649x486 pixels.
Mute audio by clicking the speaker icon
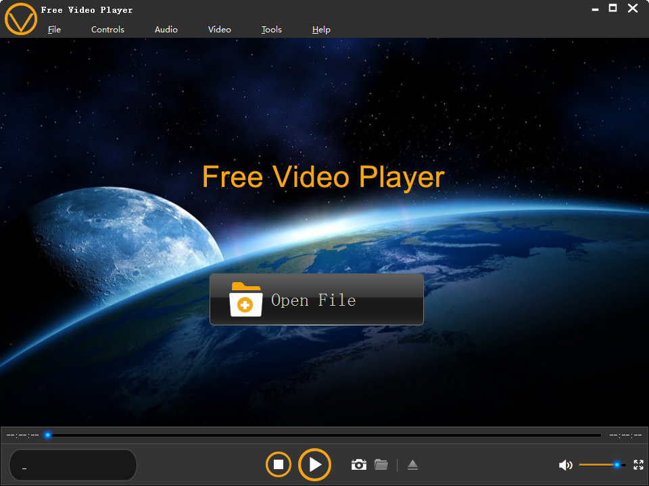[x=566, y=464]
